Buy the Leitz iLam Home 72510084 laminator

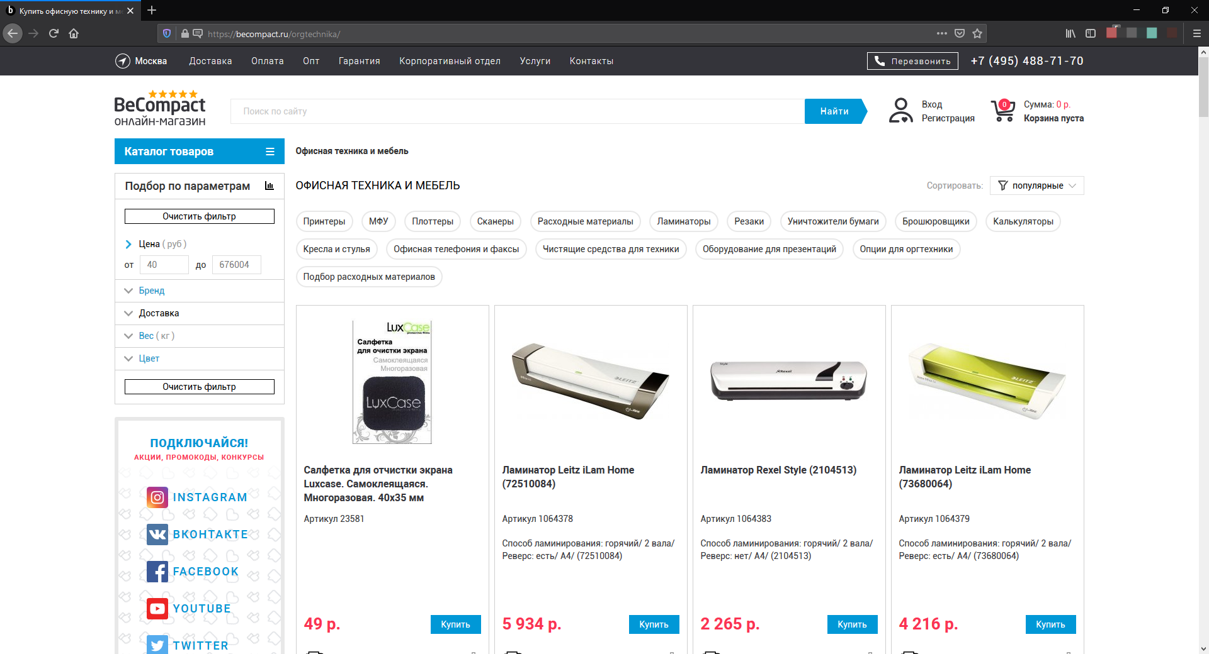[x=654, y=624]
